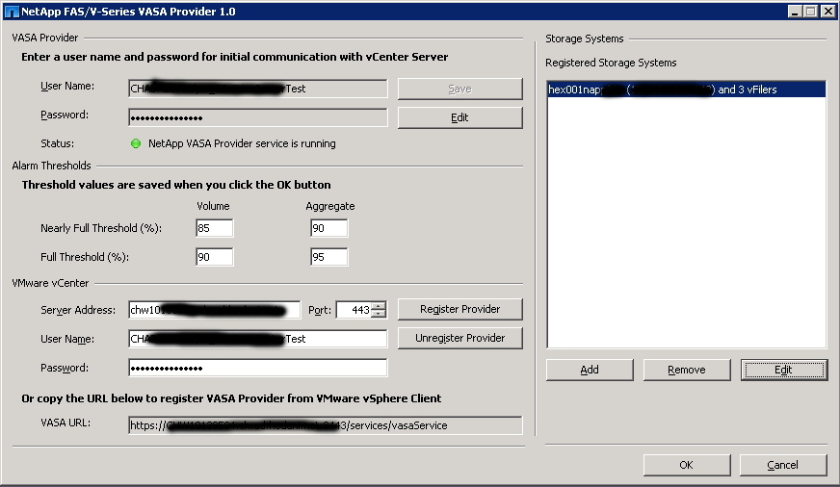The height and width of the screenshot is (487, 840).
Task: Decrease the Port number with down arrow
Action: [379, 314]
